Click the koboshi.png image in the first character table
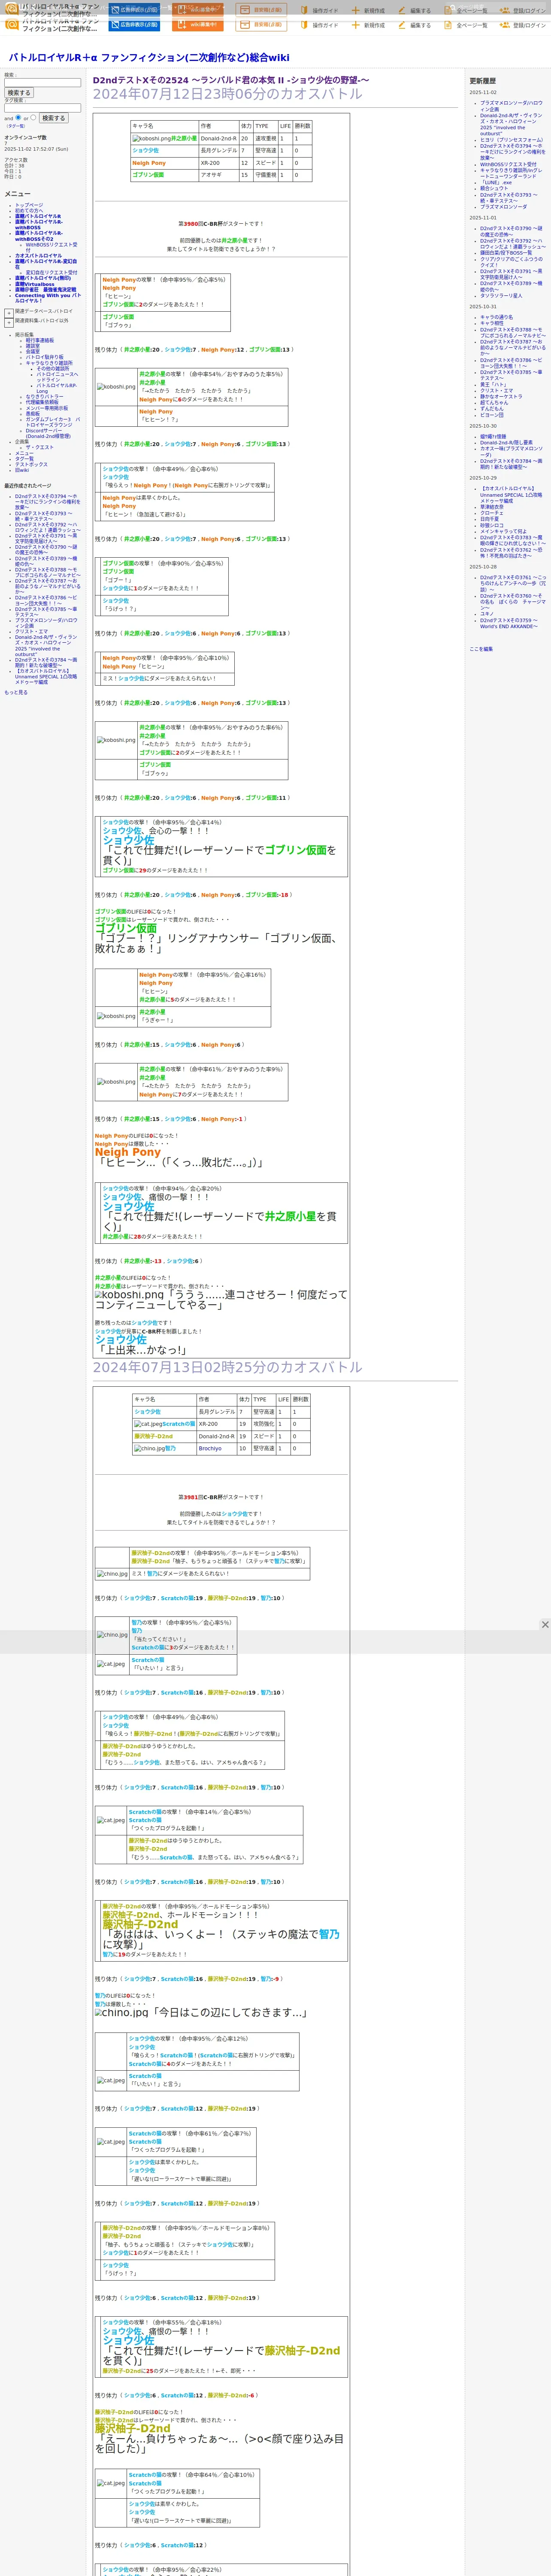The height and width of the screenshot is (2576, 551). click(x=151, y=139)
